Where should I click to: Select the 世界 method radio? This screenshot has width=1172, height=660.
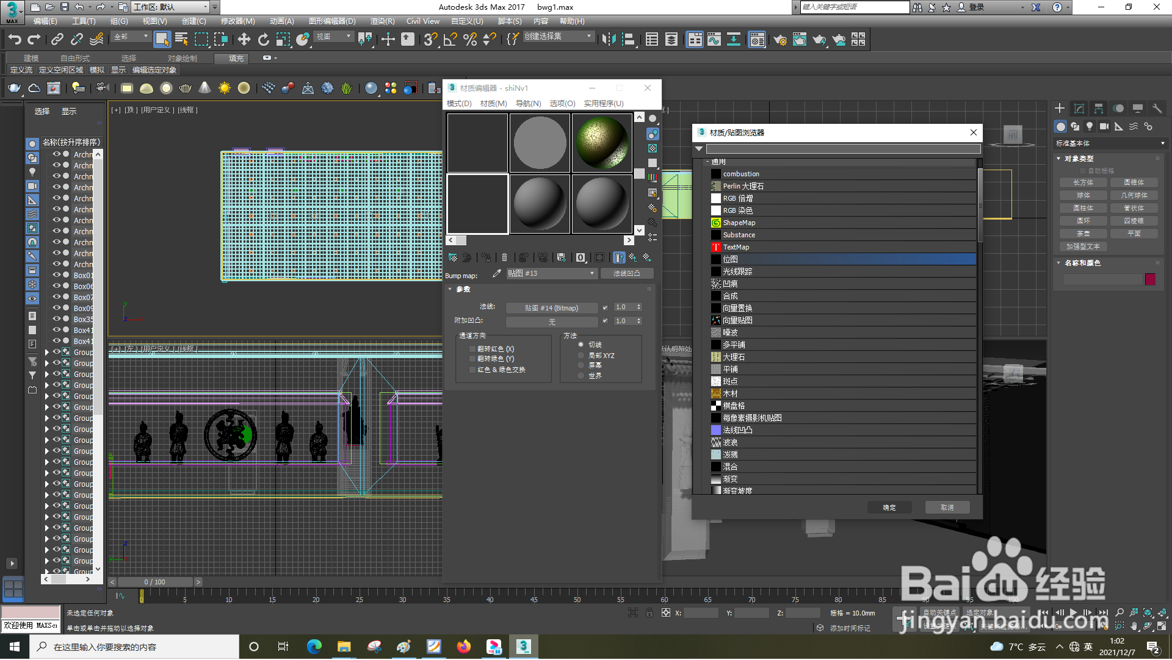581,376
